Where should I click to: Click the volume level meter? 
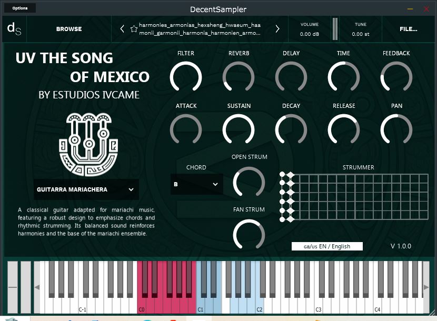pos(335,29)
